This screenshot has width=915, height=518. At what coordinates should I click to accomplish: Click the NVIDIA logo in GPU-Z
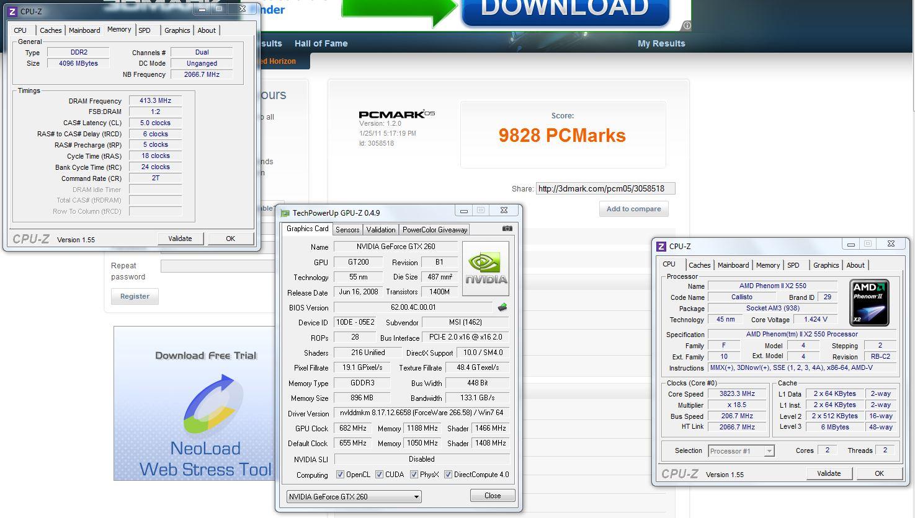click(x=486, y=268)
